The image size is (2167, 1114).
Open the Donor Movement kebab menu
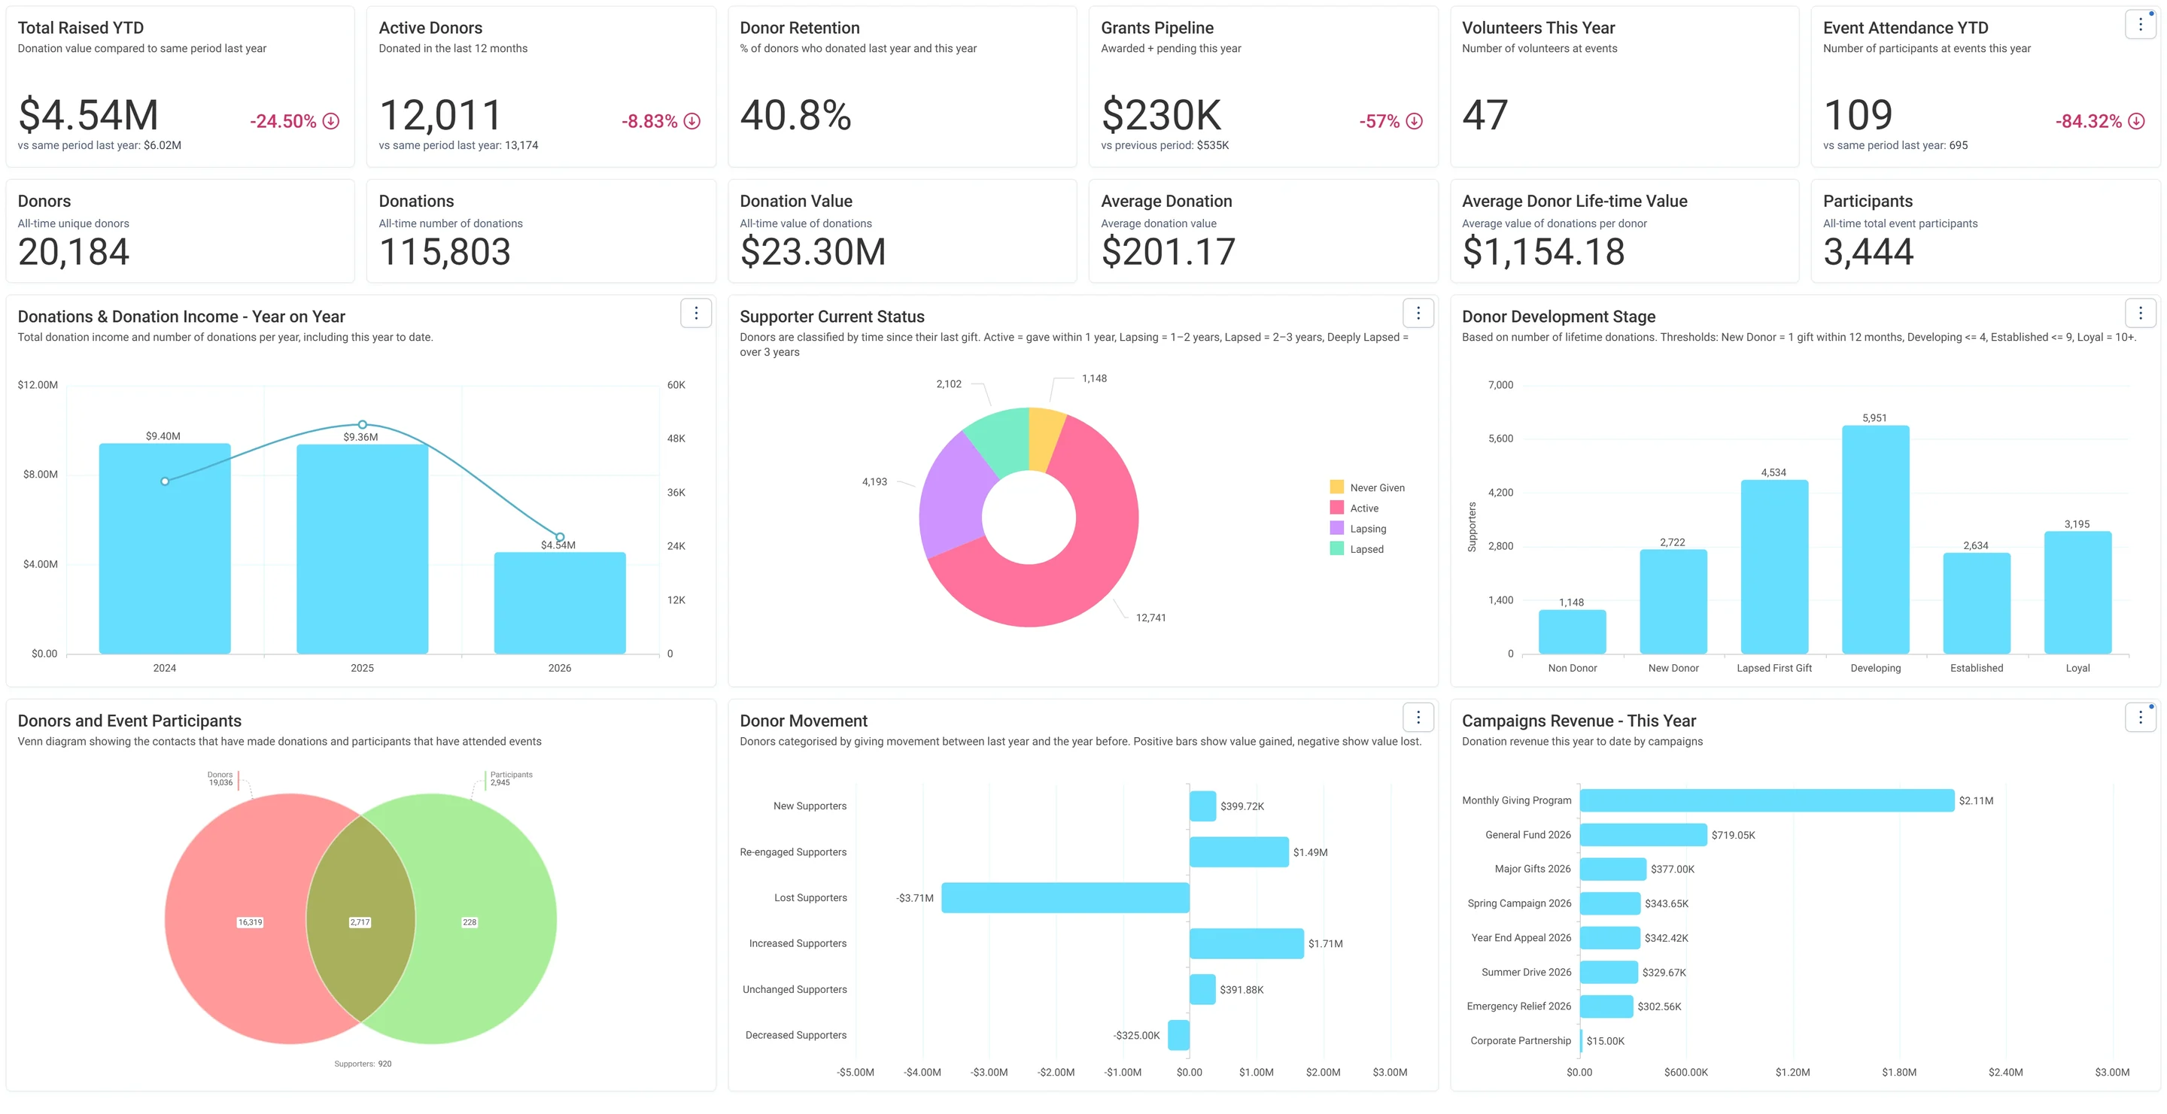[1418, 717]
